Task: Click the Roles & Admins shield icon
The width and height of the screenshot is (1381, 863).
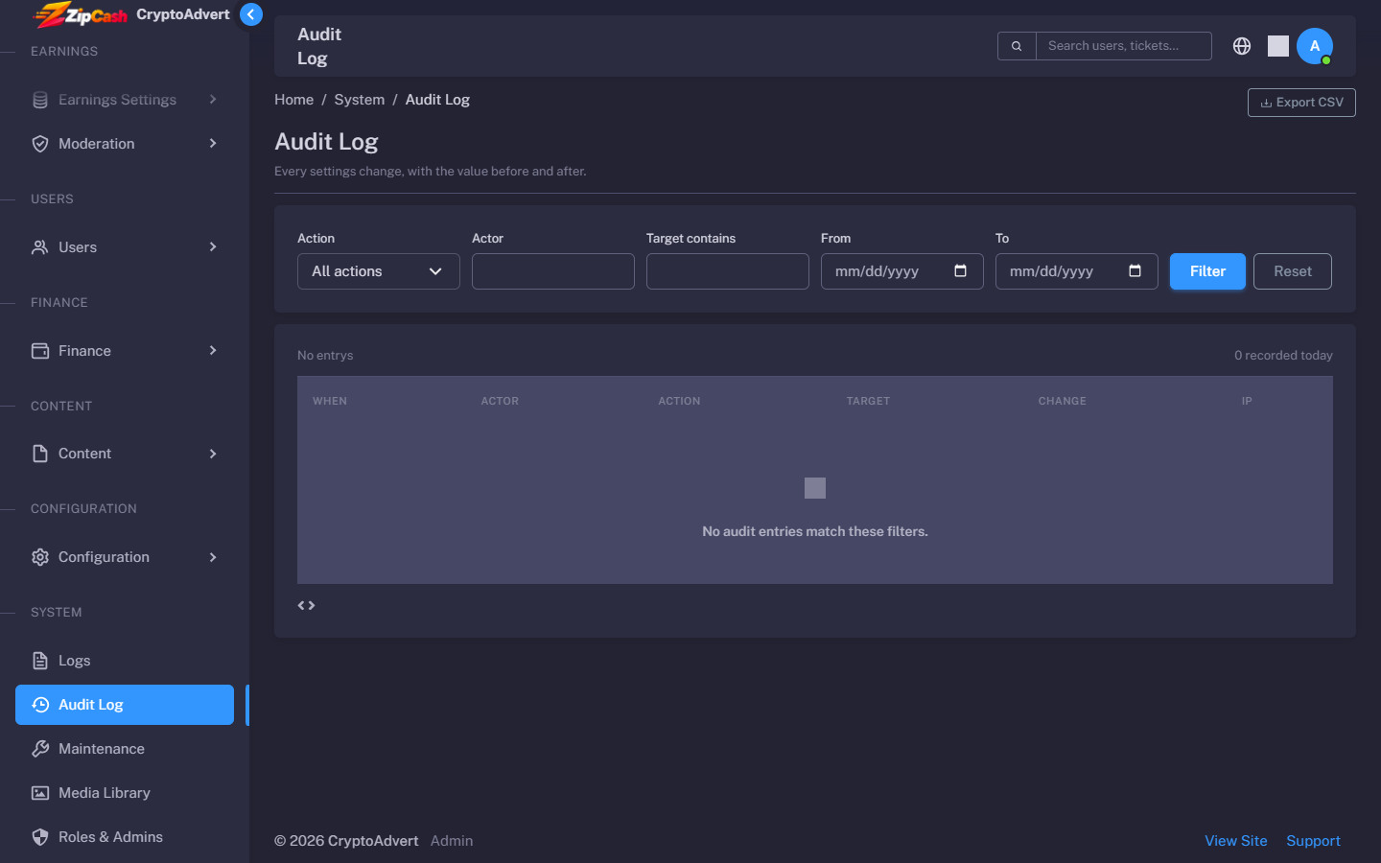Action: 40,837
